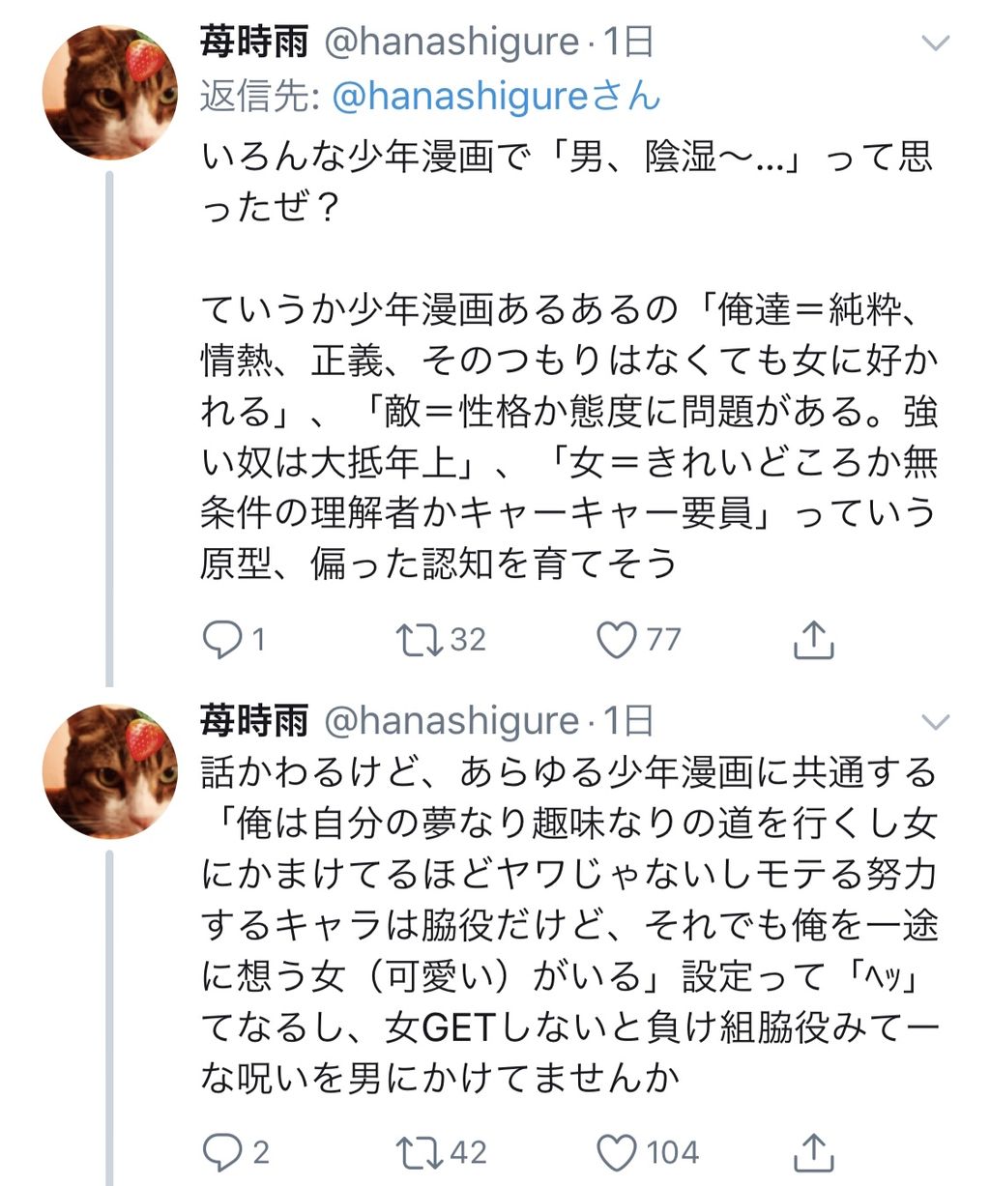
Task: Open the @hanashigureさん reply-to link
Action: click(496, 96)
